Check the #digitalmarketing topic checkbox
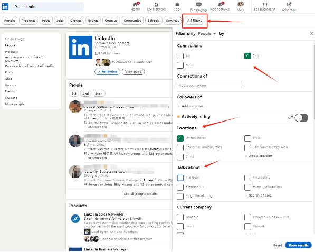The height and width of the screenshot is (252, 315). tap(180, 196)
